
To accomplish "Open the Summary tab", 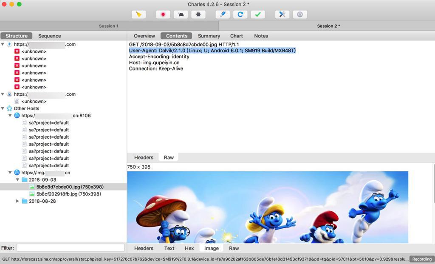I will (x=209, y=36).
